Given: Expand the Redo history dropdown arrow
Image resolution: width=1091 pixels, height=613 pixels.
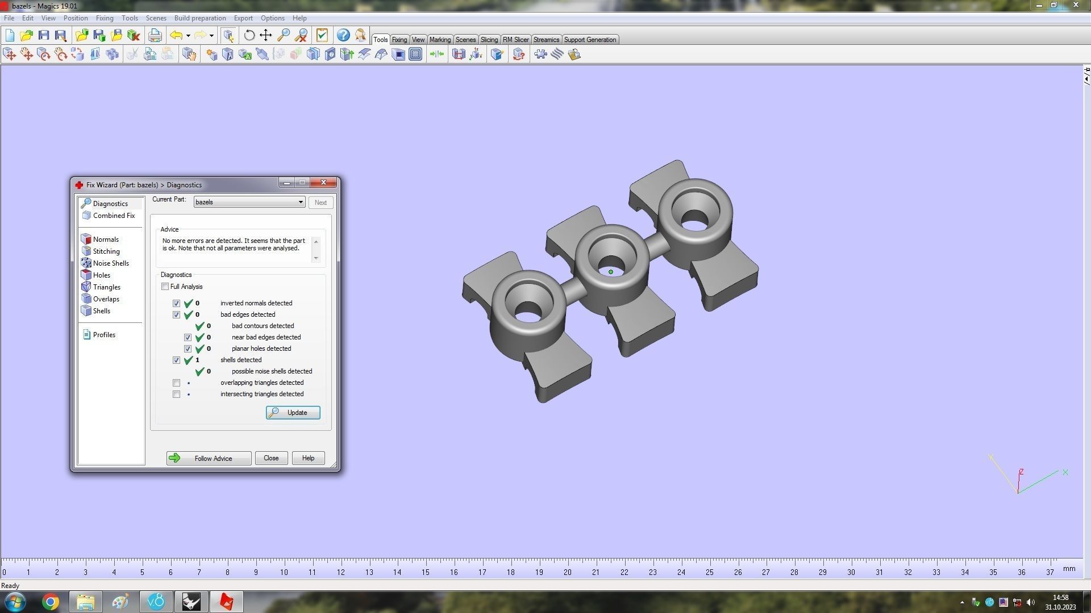Looking at the screenshot, I should pyautogui.click(x=211, y=35).
